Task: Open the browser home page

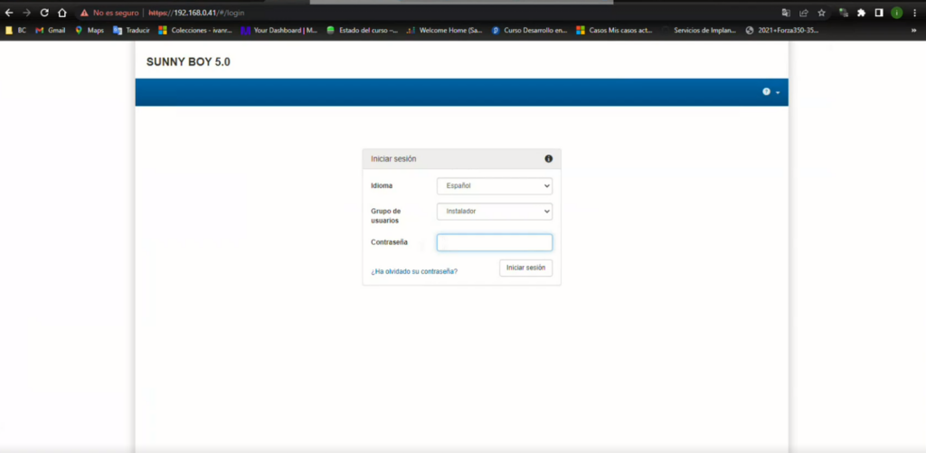Action: click(62, 13)
